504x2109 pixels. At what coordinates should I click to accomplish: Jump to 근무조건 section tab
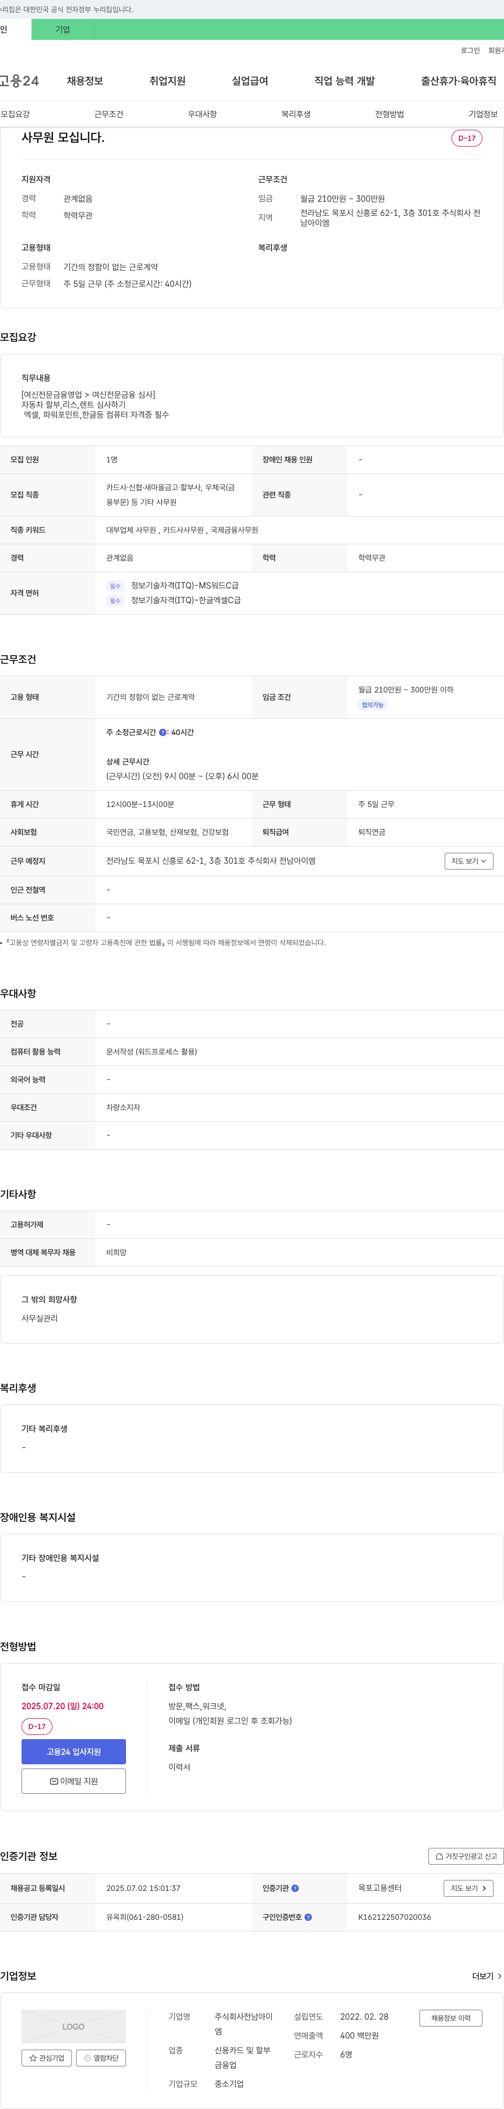109,114
